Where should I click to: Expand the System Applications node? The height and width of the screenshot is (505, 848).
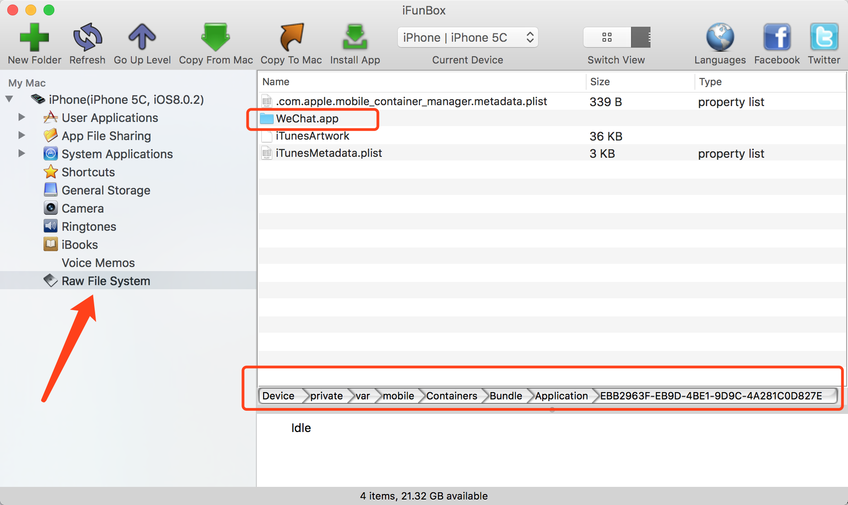[x=21, y=154]
